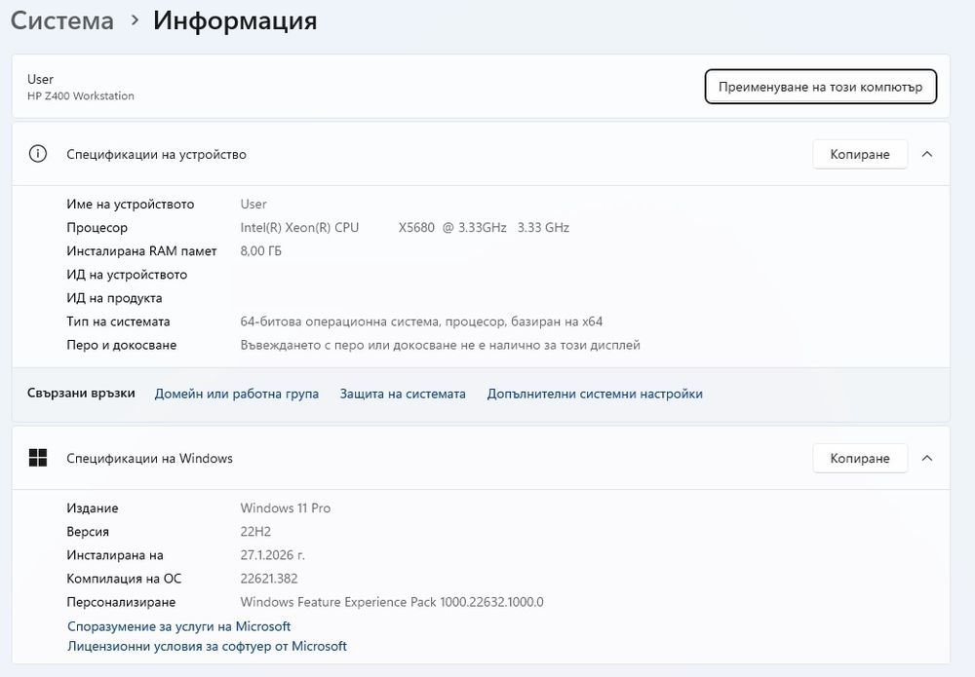Select the 64-битова операционна система value
The image size is (975, 677).
[421, 321]
